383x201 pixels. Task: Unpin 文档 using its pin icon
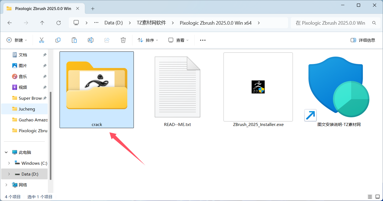tap(45, 55)
